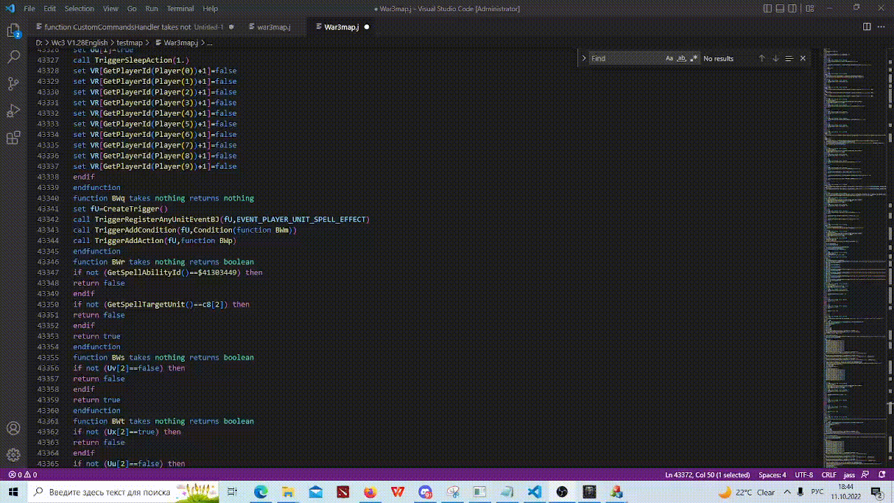This screenshot has width=894, height=503.
Task: Toggle Use Regular Expression in Find widget
Action: tap(694, 59)
